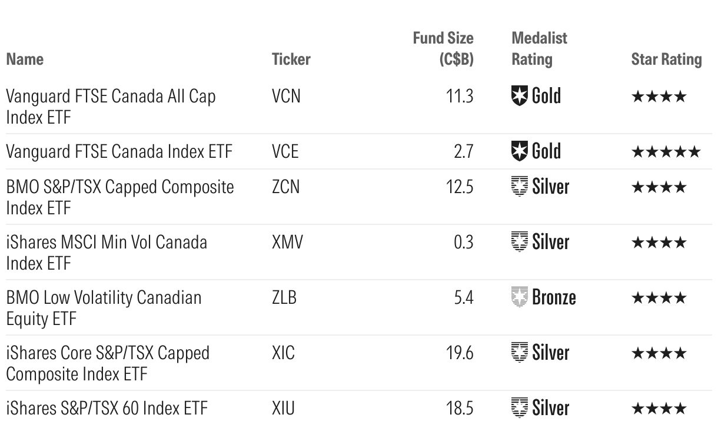This screenshot has width=718, height=431.
Task: Sort by Medalist Rating column header
Action: [538, 48]
